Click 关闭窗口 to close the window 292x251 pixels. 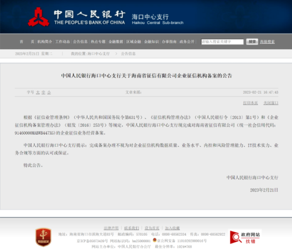tap(271, 103)
